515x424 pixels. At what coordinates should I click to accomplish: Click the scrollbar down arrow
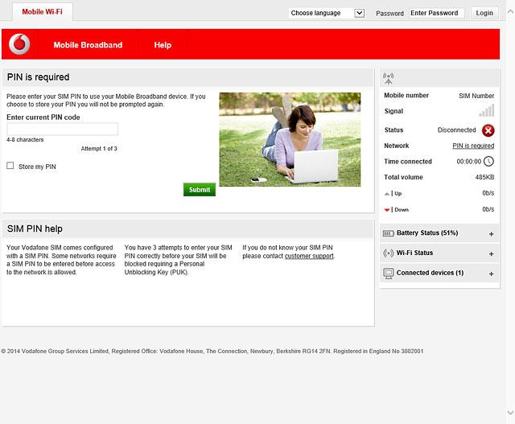click(x=510, y=413)
